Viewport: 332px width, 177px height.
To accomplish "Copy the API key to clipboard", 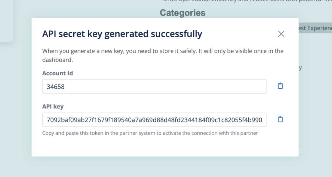I will pos(280,119).
